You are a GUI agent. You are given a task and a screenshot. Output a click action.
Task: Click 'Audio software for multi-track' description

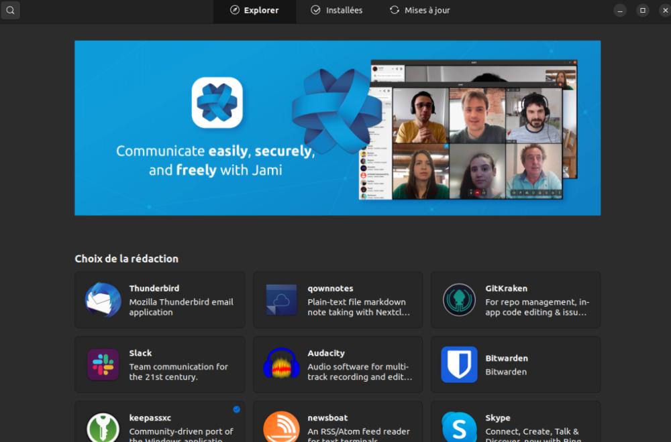coord(360,372)
